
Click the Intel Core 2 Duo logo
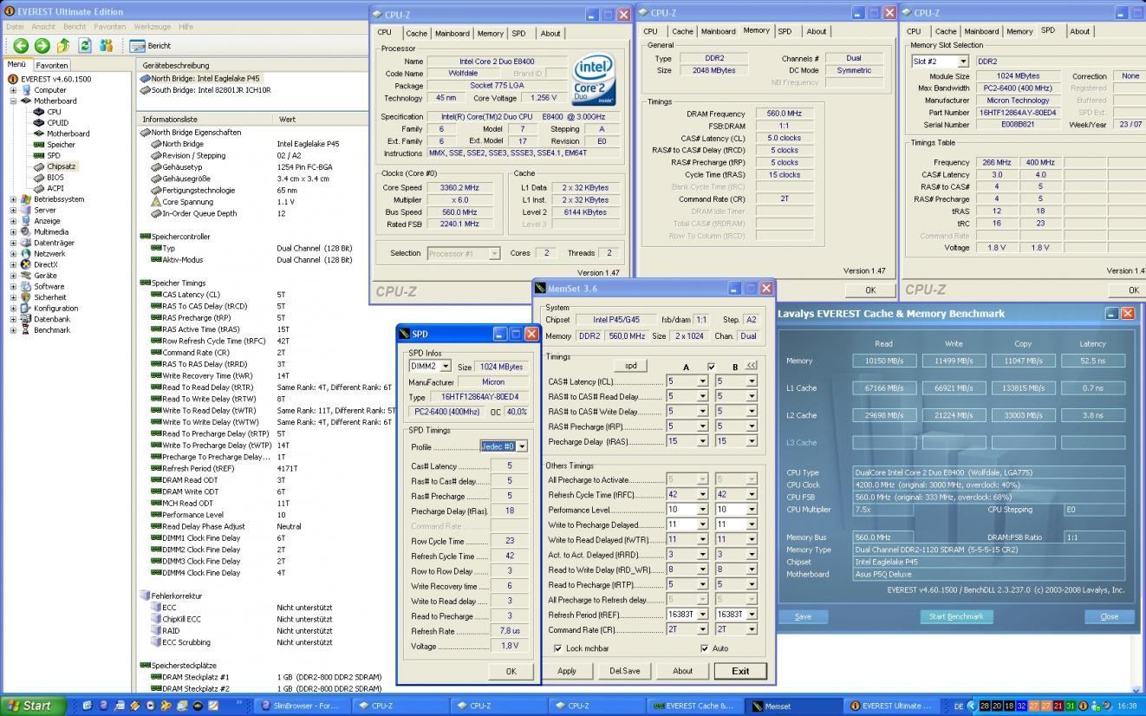pos(594,80)
